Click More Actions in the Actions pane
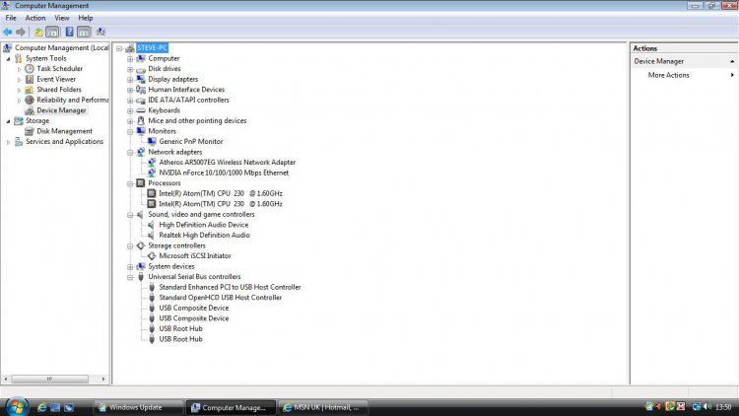Viewport: 739px width, 416px height. [x=668, y=75]
